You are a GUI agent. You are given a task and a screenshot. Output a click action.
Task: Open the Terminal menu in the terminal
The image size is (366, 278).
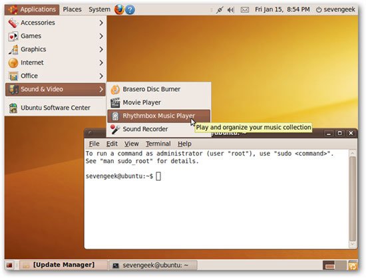[158, 144]
